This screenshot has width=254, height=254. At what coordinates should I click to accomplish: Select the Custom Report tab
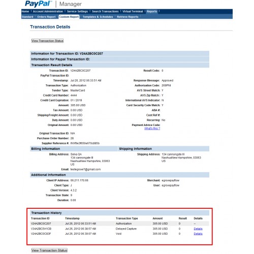click(69, 17)
